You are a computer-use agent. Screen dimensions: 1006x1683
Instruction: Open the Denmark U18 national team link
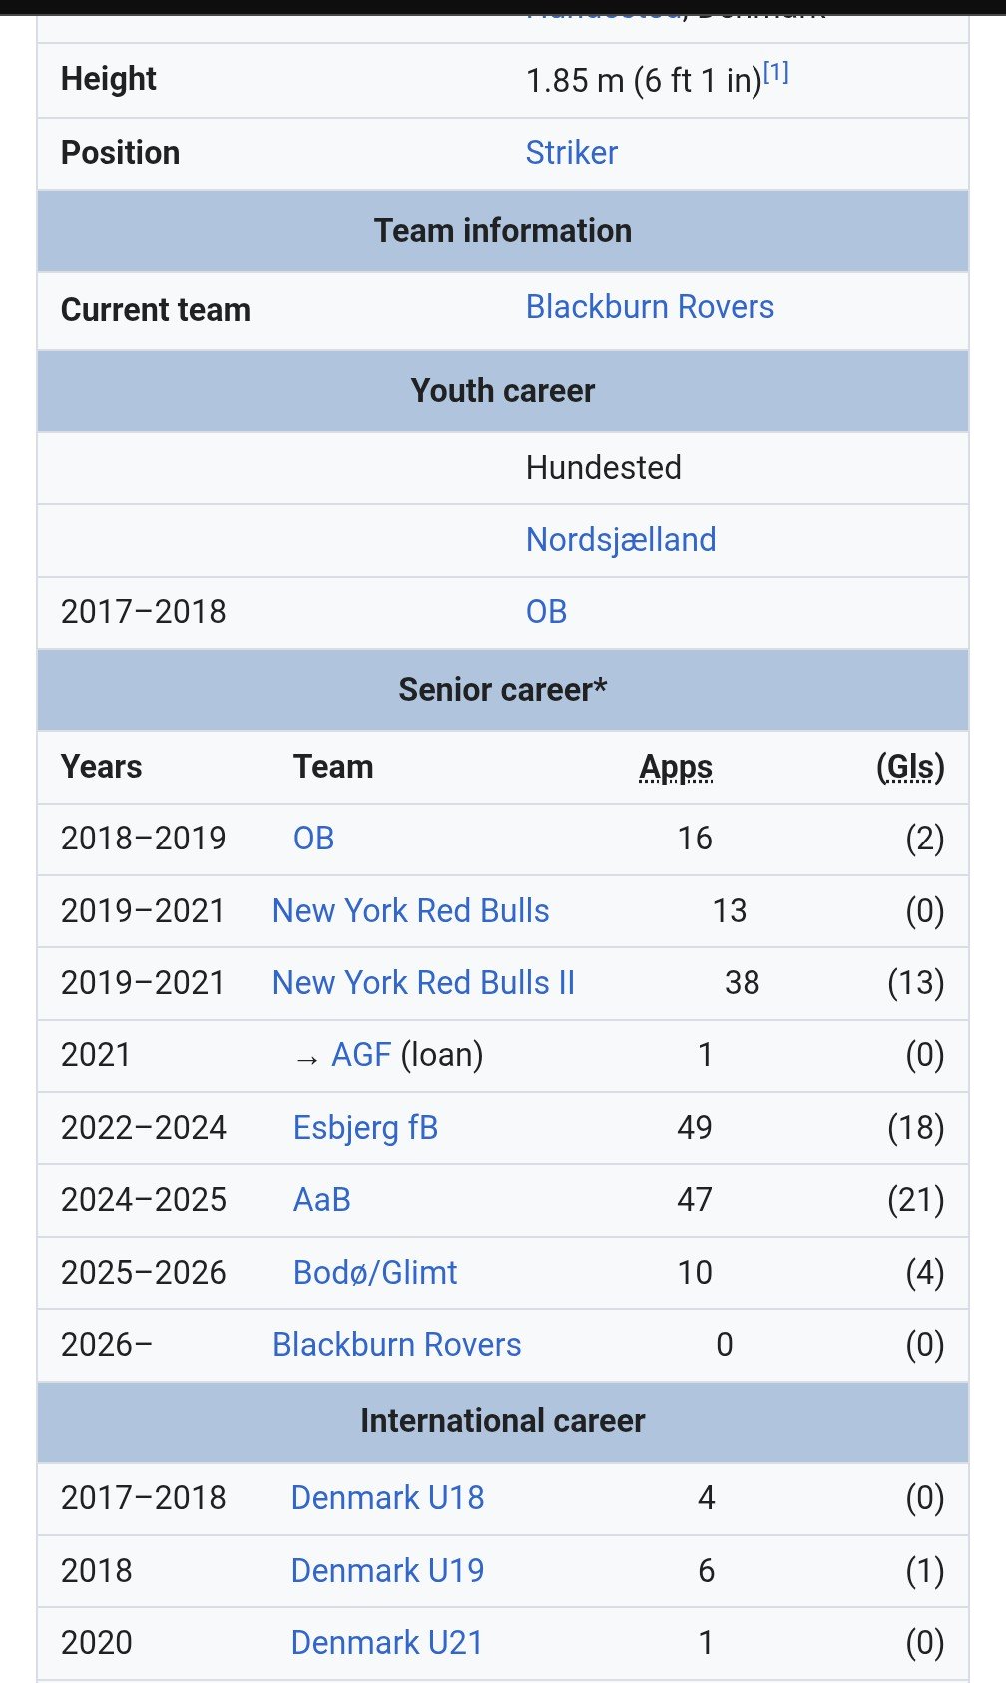(387, 1498)
